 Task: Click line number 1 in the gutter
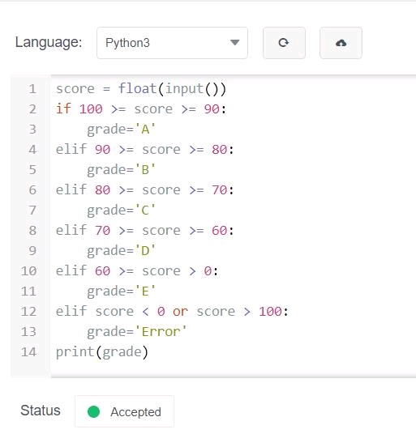[32, 89]
